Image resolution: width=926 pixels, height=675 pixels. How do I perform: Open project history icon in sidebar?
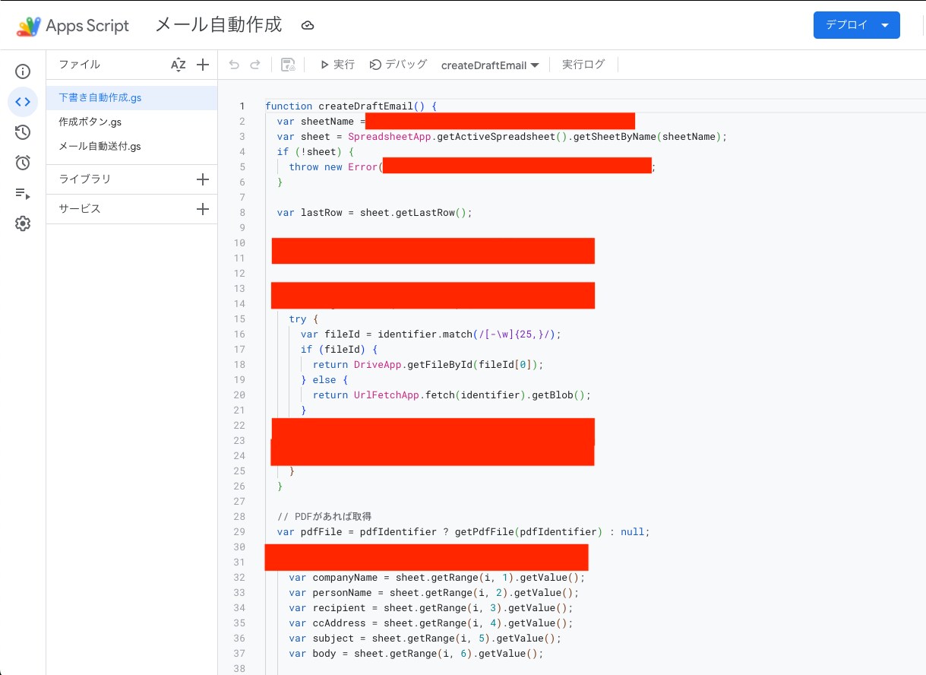23,132
